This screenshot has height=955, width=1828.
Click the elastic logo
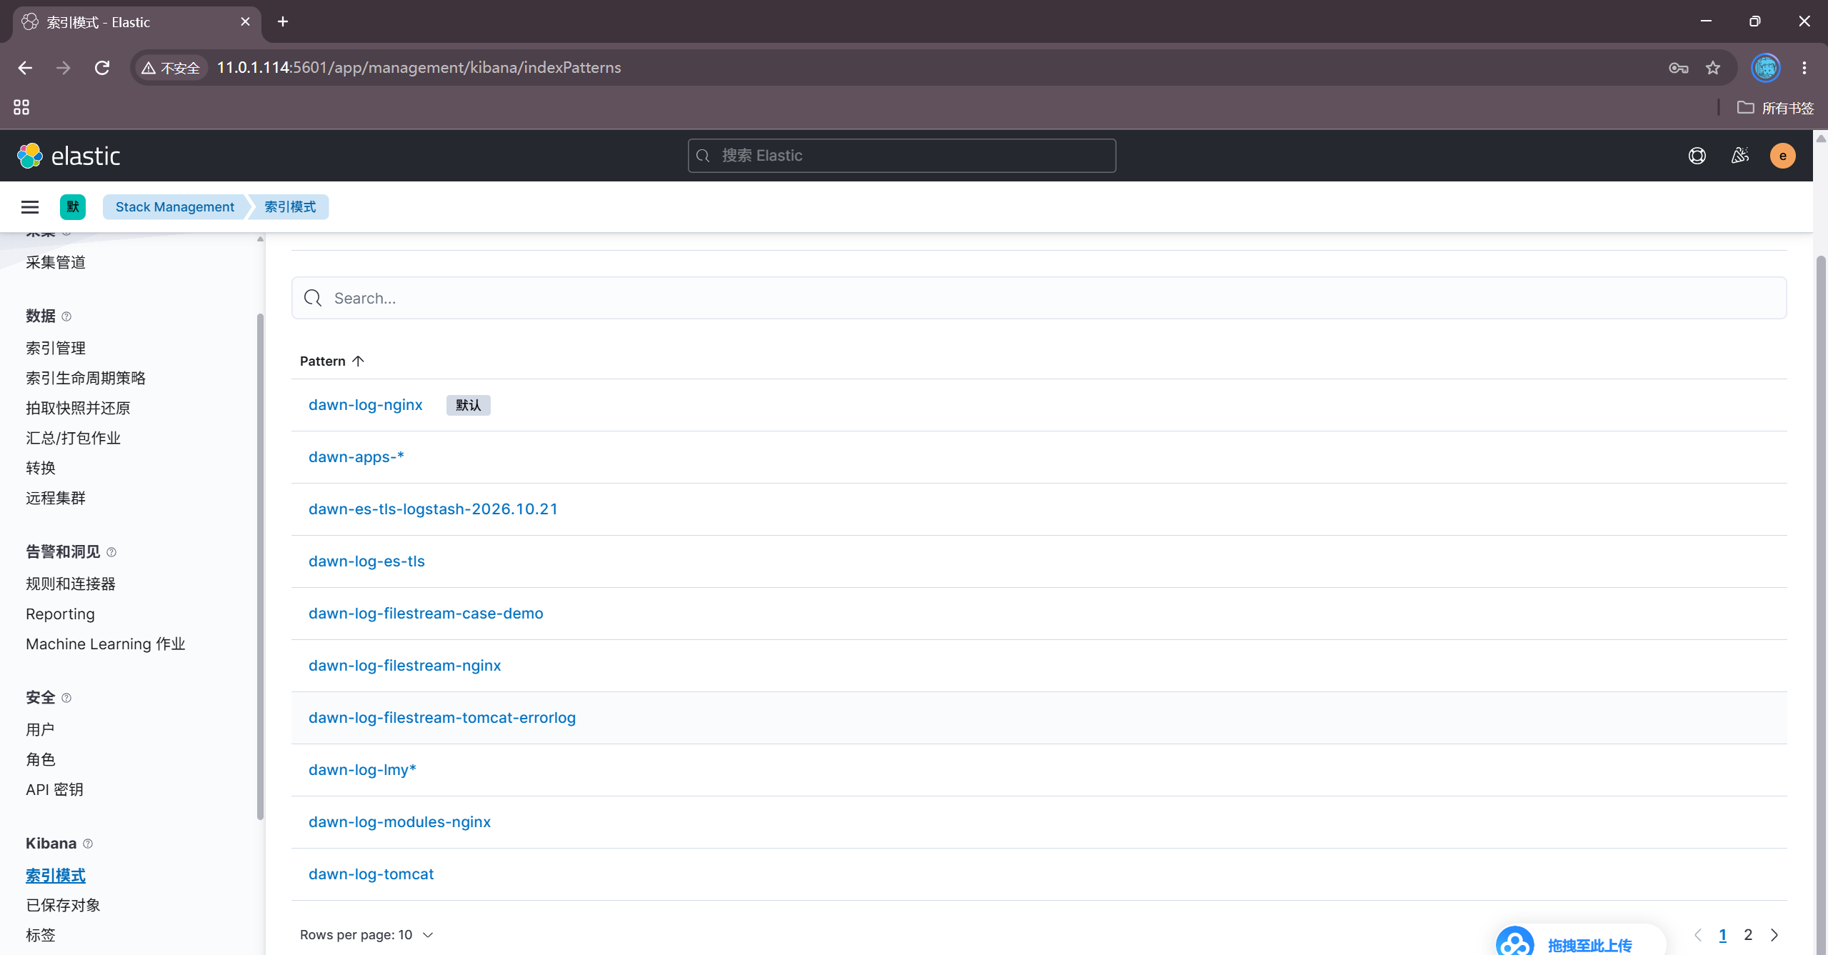[69, 156]
